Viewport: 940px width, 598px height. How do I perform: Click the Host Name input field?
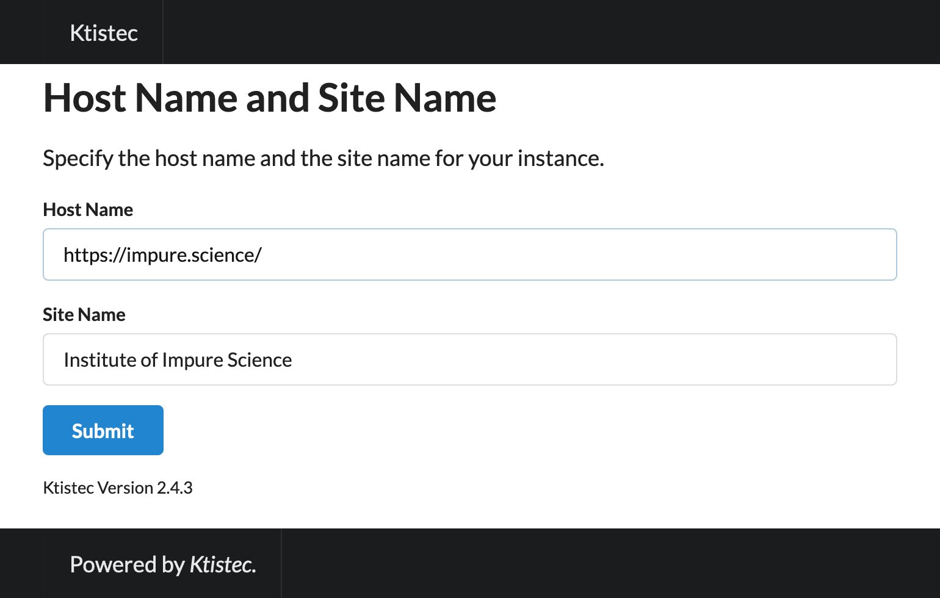469,254
